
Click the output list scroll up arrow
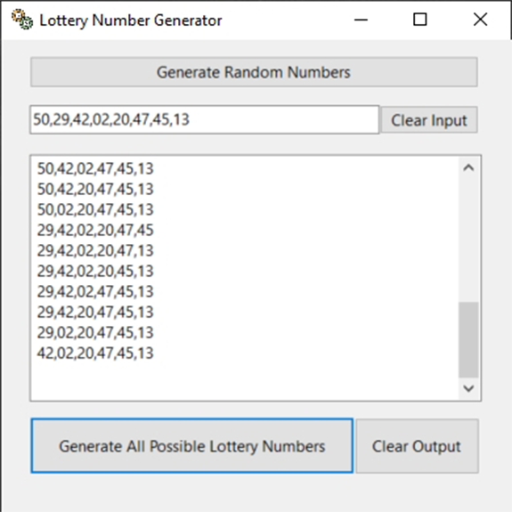468,167
